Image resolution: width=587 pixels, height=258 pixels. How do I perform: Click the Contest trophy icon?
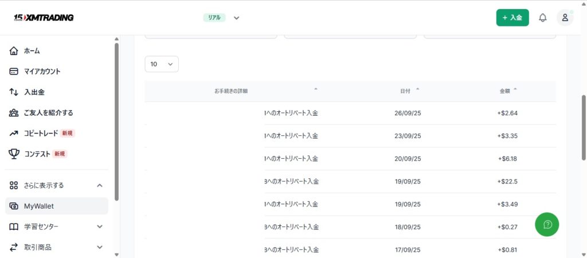coord(14,154)
